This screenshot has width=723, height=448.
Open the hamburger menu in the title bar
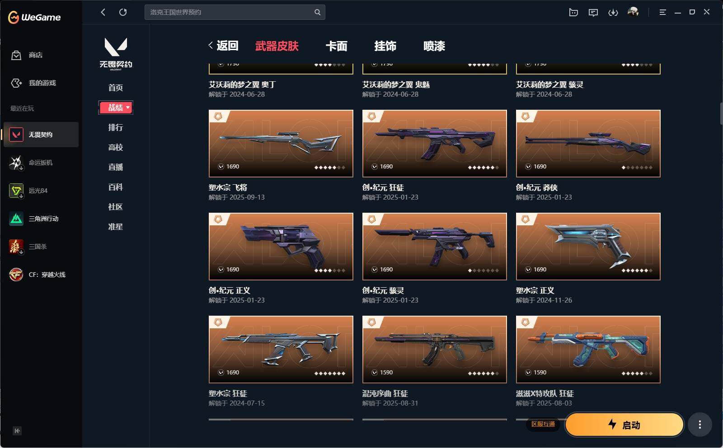[x=662, y=12]
